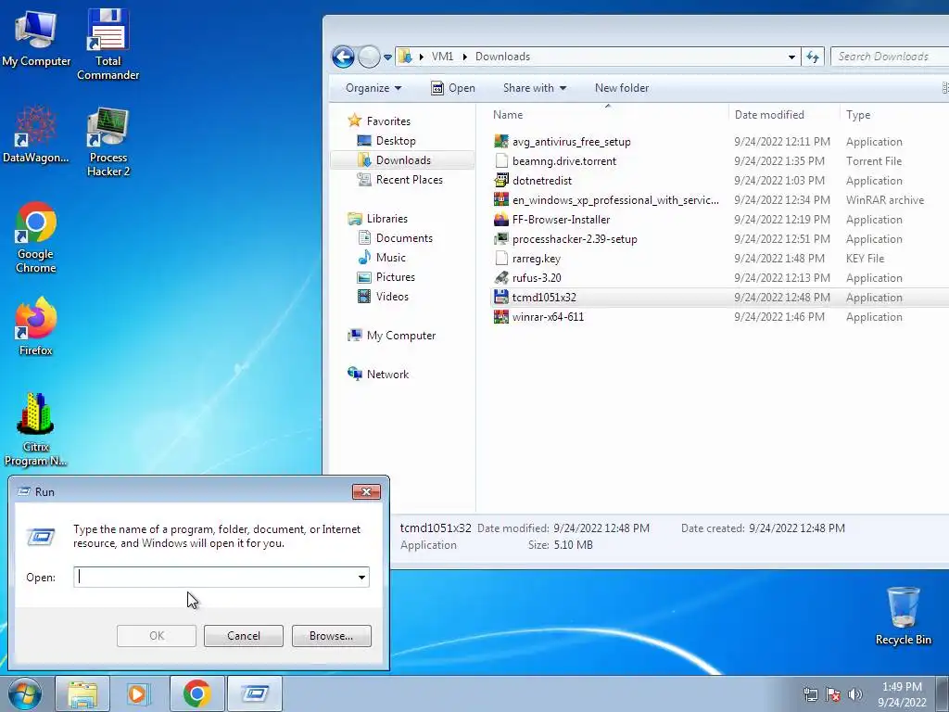Image resolution: width=949 pixels, height=712 pixels.
Task: Sort files by Type column header
Action: 894,114
